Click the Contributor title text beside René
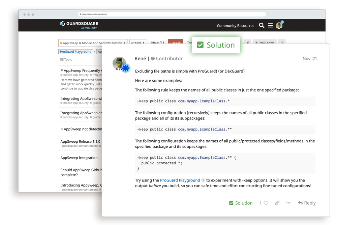337x225 pixels. tap(169, 58)
